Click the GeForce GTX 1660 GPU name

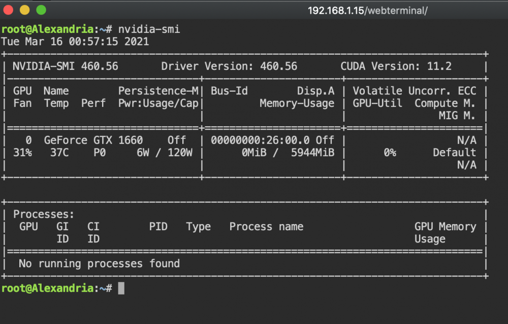point(93,140)
